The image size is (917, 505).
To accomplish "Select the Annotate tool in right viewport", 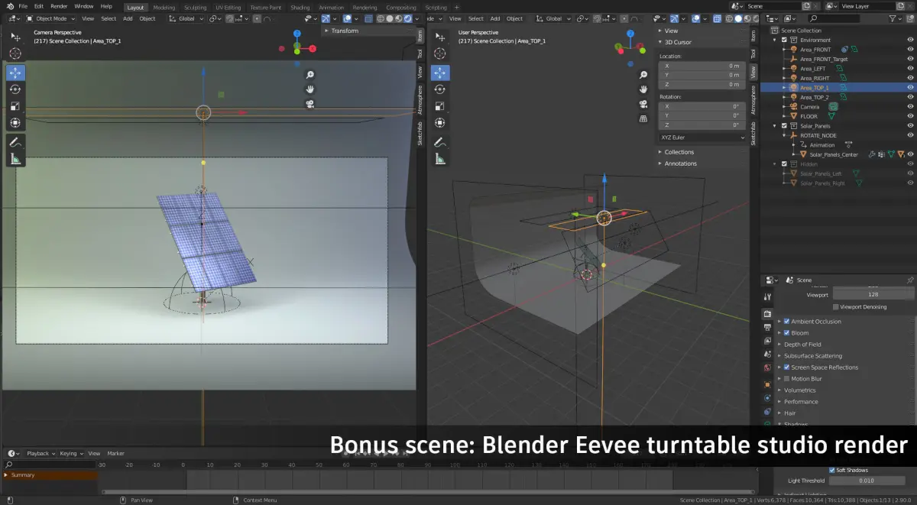I will click(440, 142).
